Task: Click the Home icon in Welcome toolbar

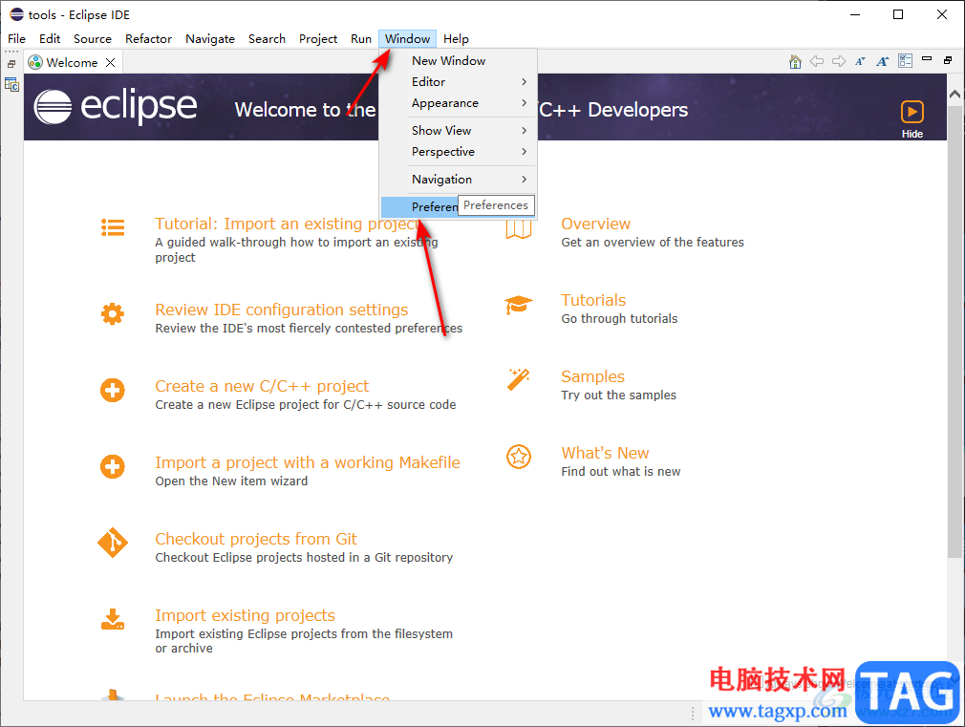Action: click(x=795, y=61)
